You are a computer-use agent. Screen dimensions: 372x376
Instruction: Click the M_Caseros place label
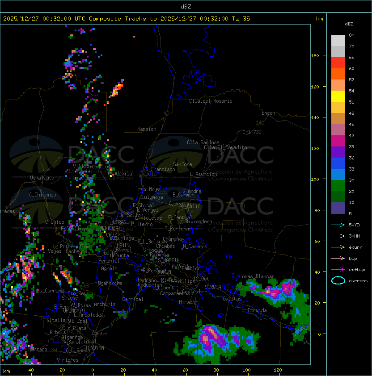[x=195, y=246]
